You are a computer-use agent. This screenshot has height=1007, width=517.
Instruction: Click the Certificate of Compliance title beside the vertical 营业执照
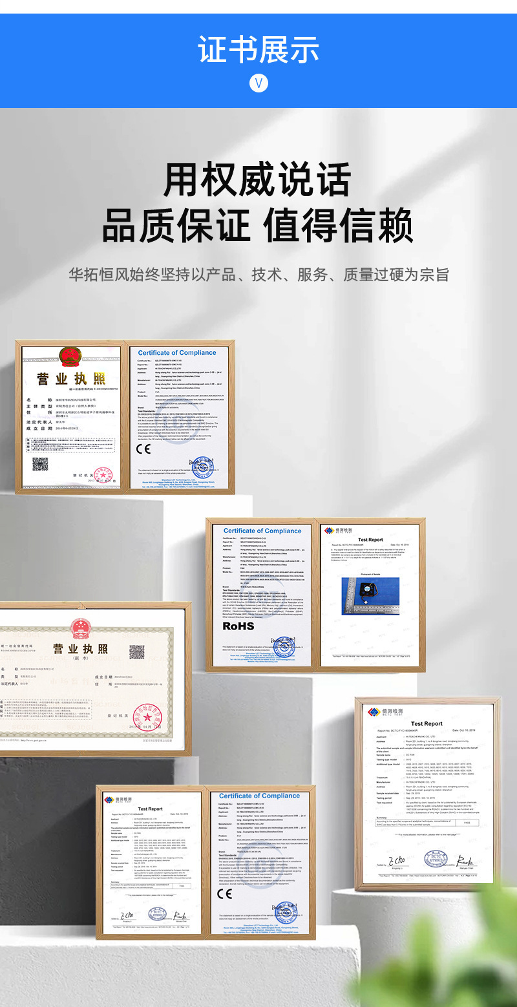click(x=176, y=353)
